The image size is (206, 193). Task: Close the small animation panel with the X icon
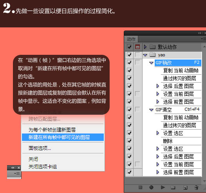[x=19, y=168]
